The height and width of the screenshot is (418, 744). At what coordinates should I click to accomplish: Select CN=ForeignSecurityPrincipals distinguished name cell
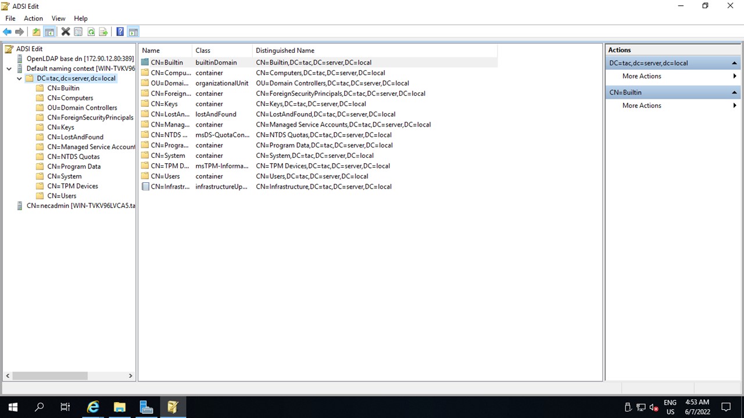[341, 93]
